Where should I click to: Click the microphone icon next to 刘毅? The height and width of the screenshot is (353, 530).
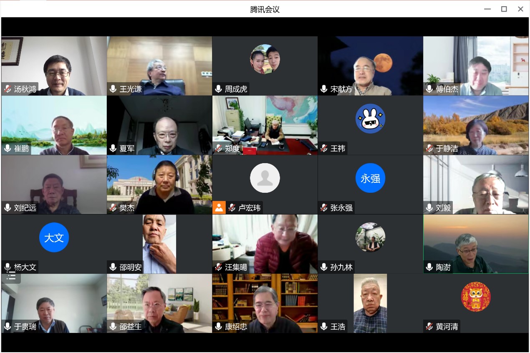(429, 207)
